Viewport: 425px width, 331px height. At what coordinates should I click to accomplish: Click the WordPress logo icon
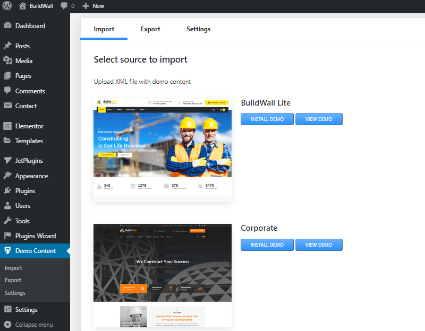(7, 6)
